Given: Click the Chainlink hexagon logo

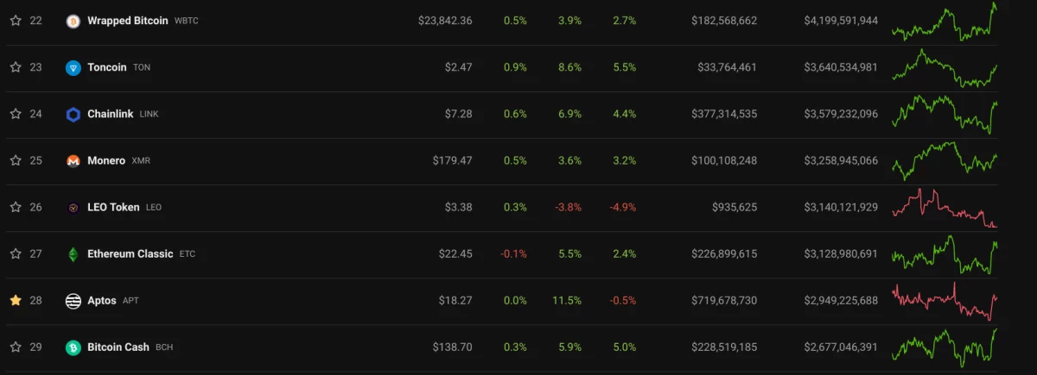Looking at the screenshot, I should [x=73, y=114].
